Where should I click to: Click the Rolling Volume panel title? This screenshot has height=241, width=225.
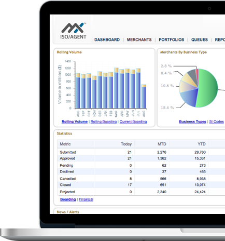pyautogui.click(x=69, y=52)
